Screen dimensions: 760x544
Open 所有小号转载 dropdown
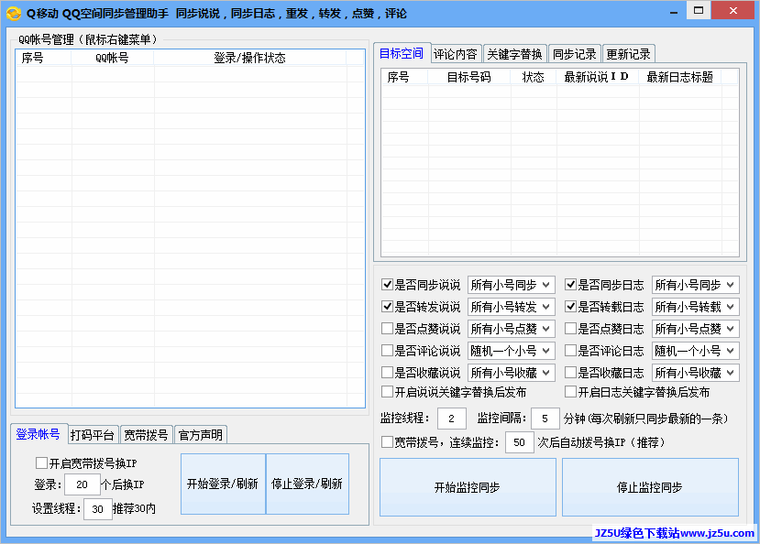pos(696,307)
